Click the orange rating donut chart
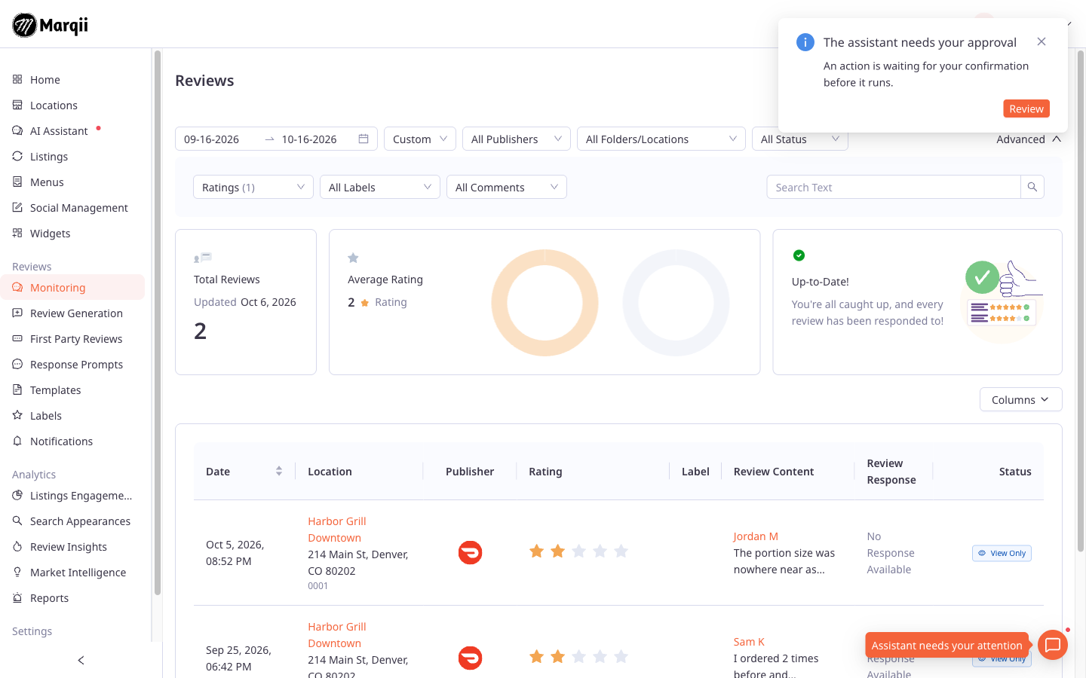The height and width of the screenshot is (678, 1086). (x=545, y=302)
